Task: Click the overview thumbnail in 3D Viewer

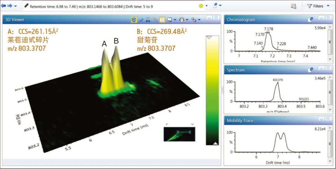Action: coord(179,134)
